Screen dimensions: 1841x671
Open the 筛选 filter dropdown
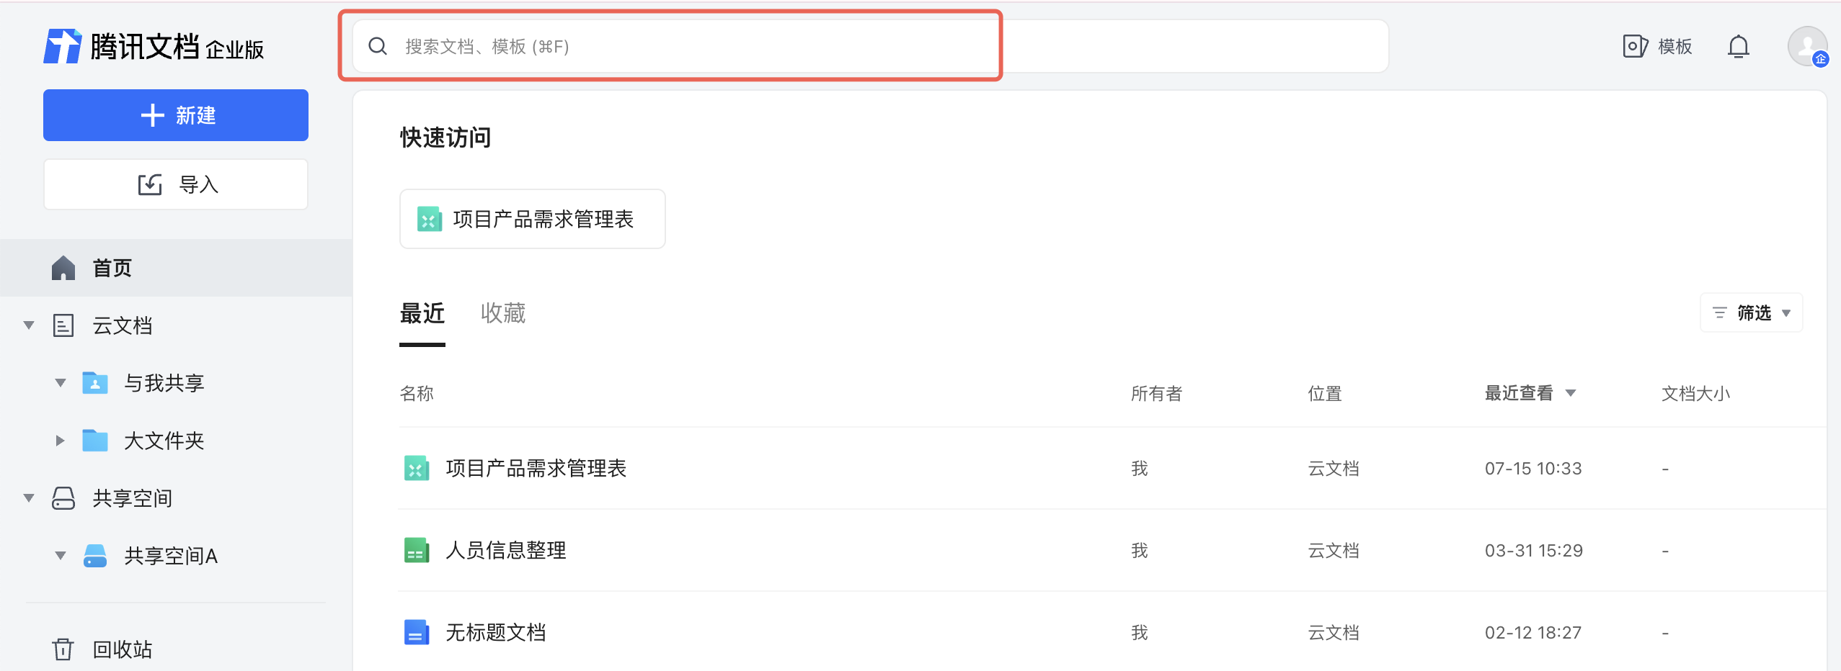(1752, 313)
